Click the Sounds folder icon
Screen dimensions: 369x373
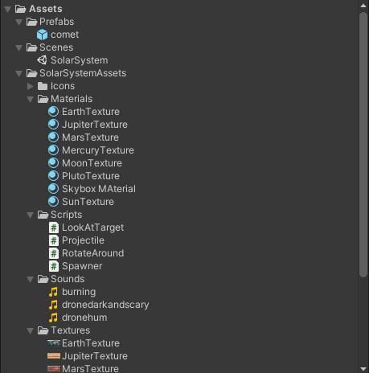pyautogui.click(x=43, y=279)
